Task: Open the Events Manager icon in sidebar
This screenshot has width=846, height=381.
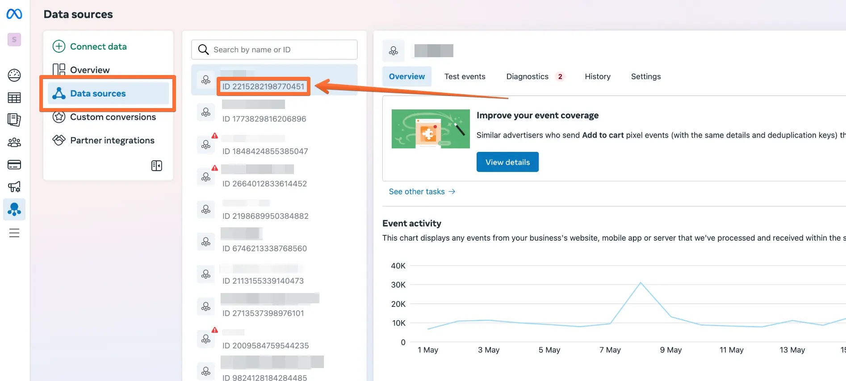Action: [x=14, y=209]
